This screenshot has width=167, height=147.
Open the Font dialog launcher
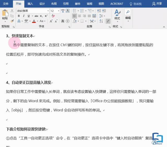tap(69, 27)
